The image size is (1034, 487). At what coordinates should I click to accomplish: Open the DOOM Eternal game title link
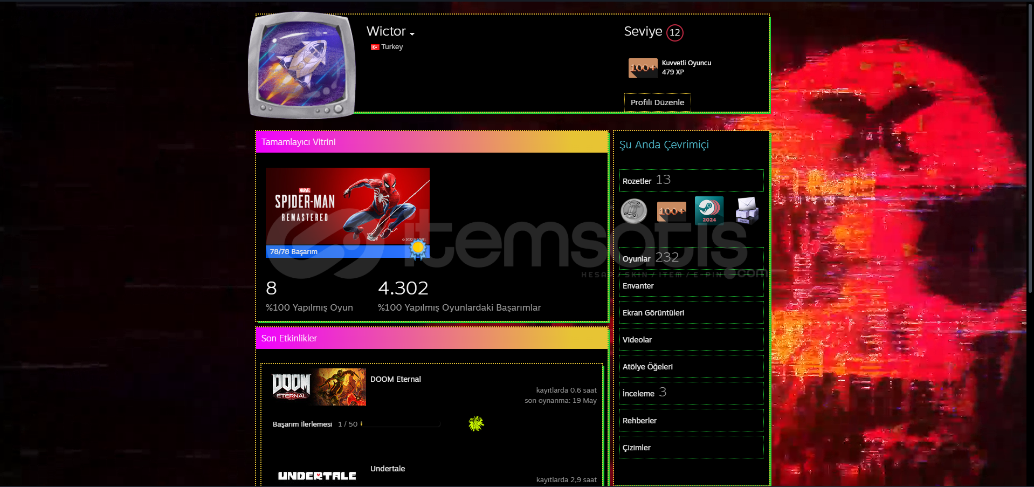[x=396, y=379]
